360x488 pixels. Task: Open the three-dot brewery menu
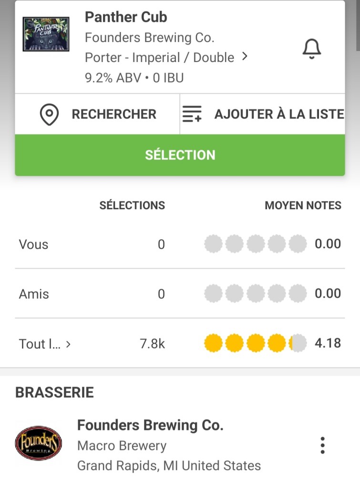pos(323,445)
